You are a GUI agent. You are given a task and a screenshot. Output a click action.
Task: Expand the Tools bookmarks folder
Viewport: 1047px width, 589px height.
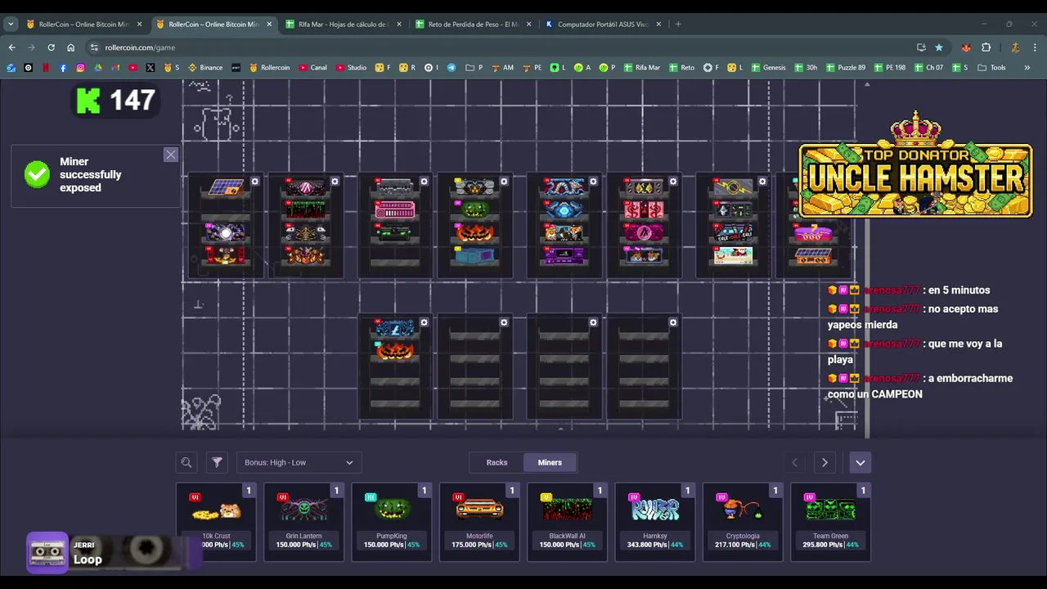coord(991,67)
